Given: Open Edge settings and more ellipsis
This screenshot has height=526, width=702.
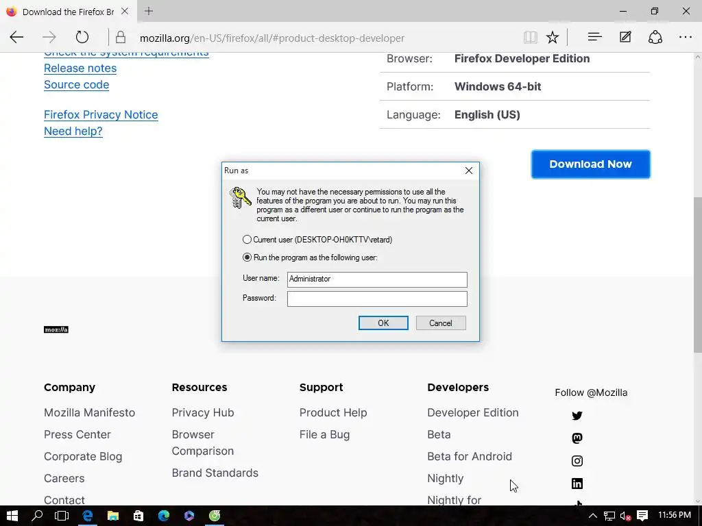Looking at the screenshot, I should pyautogui.click(x=686, y=37).
